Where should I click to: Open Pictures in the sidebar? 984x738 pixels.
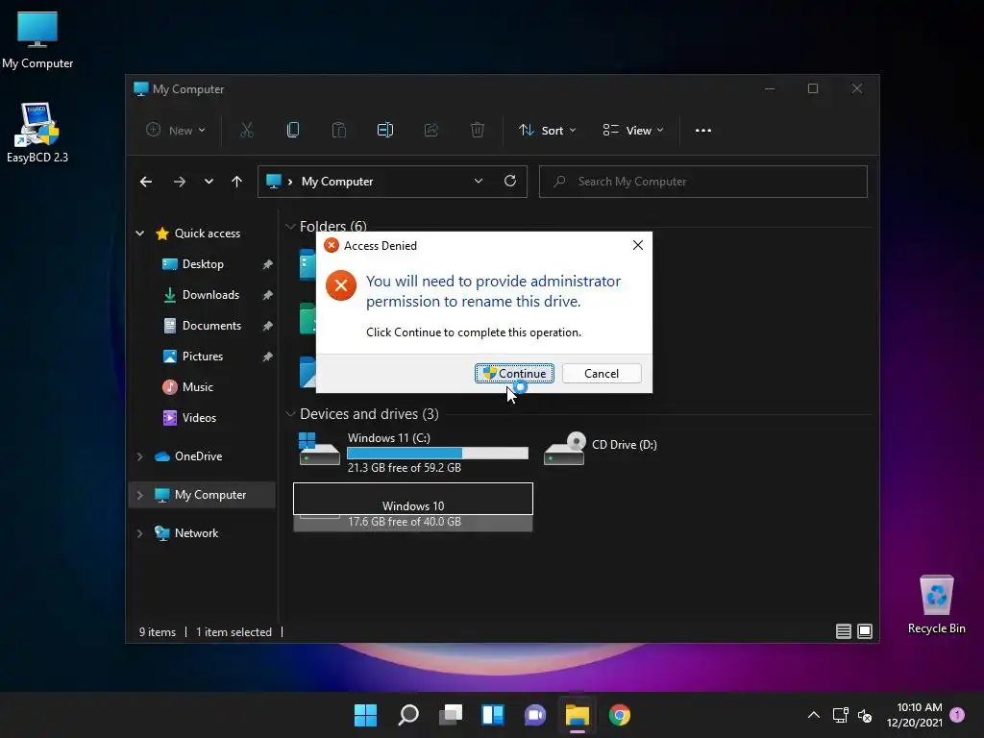pyautogui.click(x=202, y=357)
